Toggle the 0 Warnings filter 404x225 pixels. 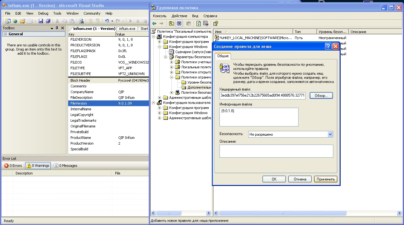(x=38, y=166)
